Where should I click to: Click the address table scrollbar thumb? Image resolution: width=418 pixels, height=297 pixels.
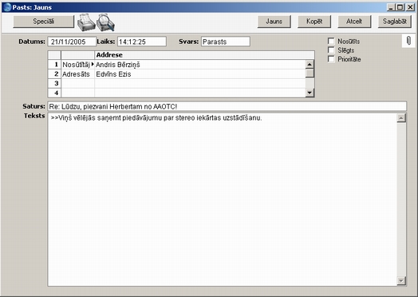(310, 73)
